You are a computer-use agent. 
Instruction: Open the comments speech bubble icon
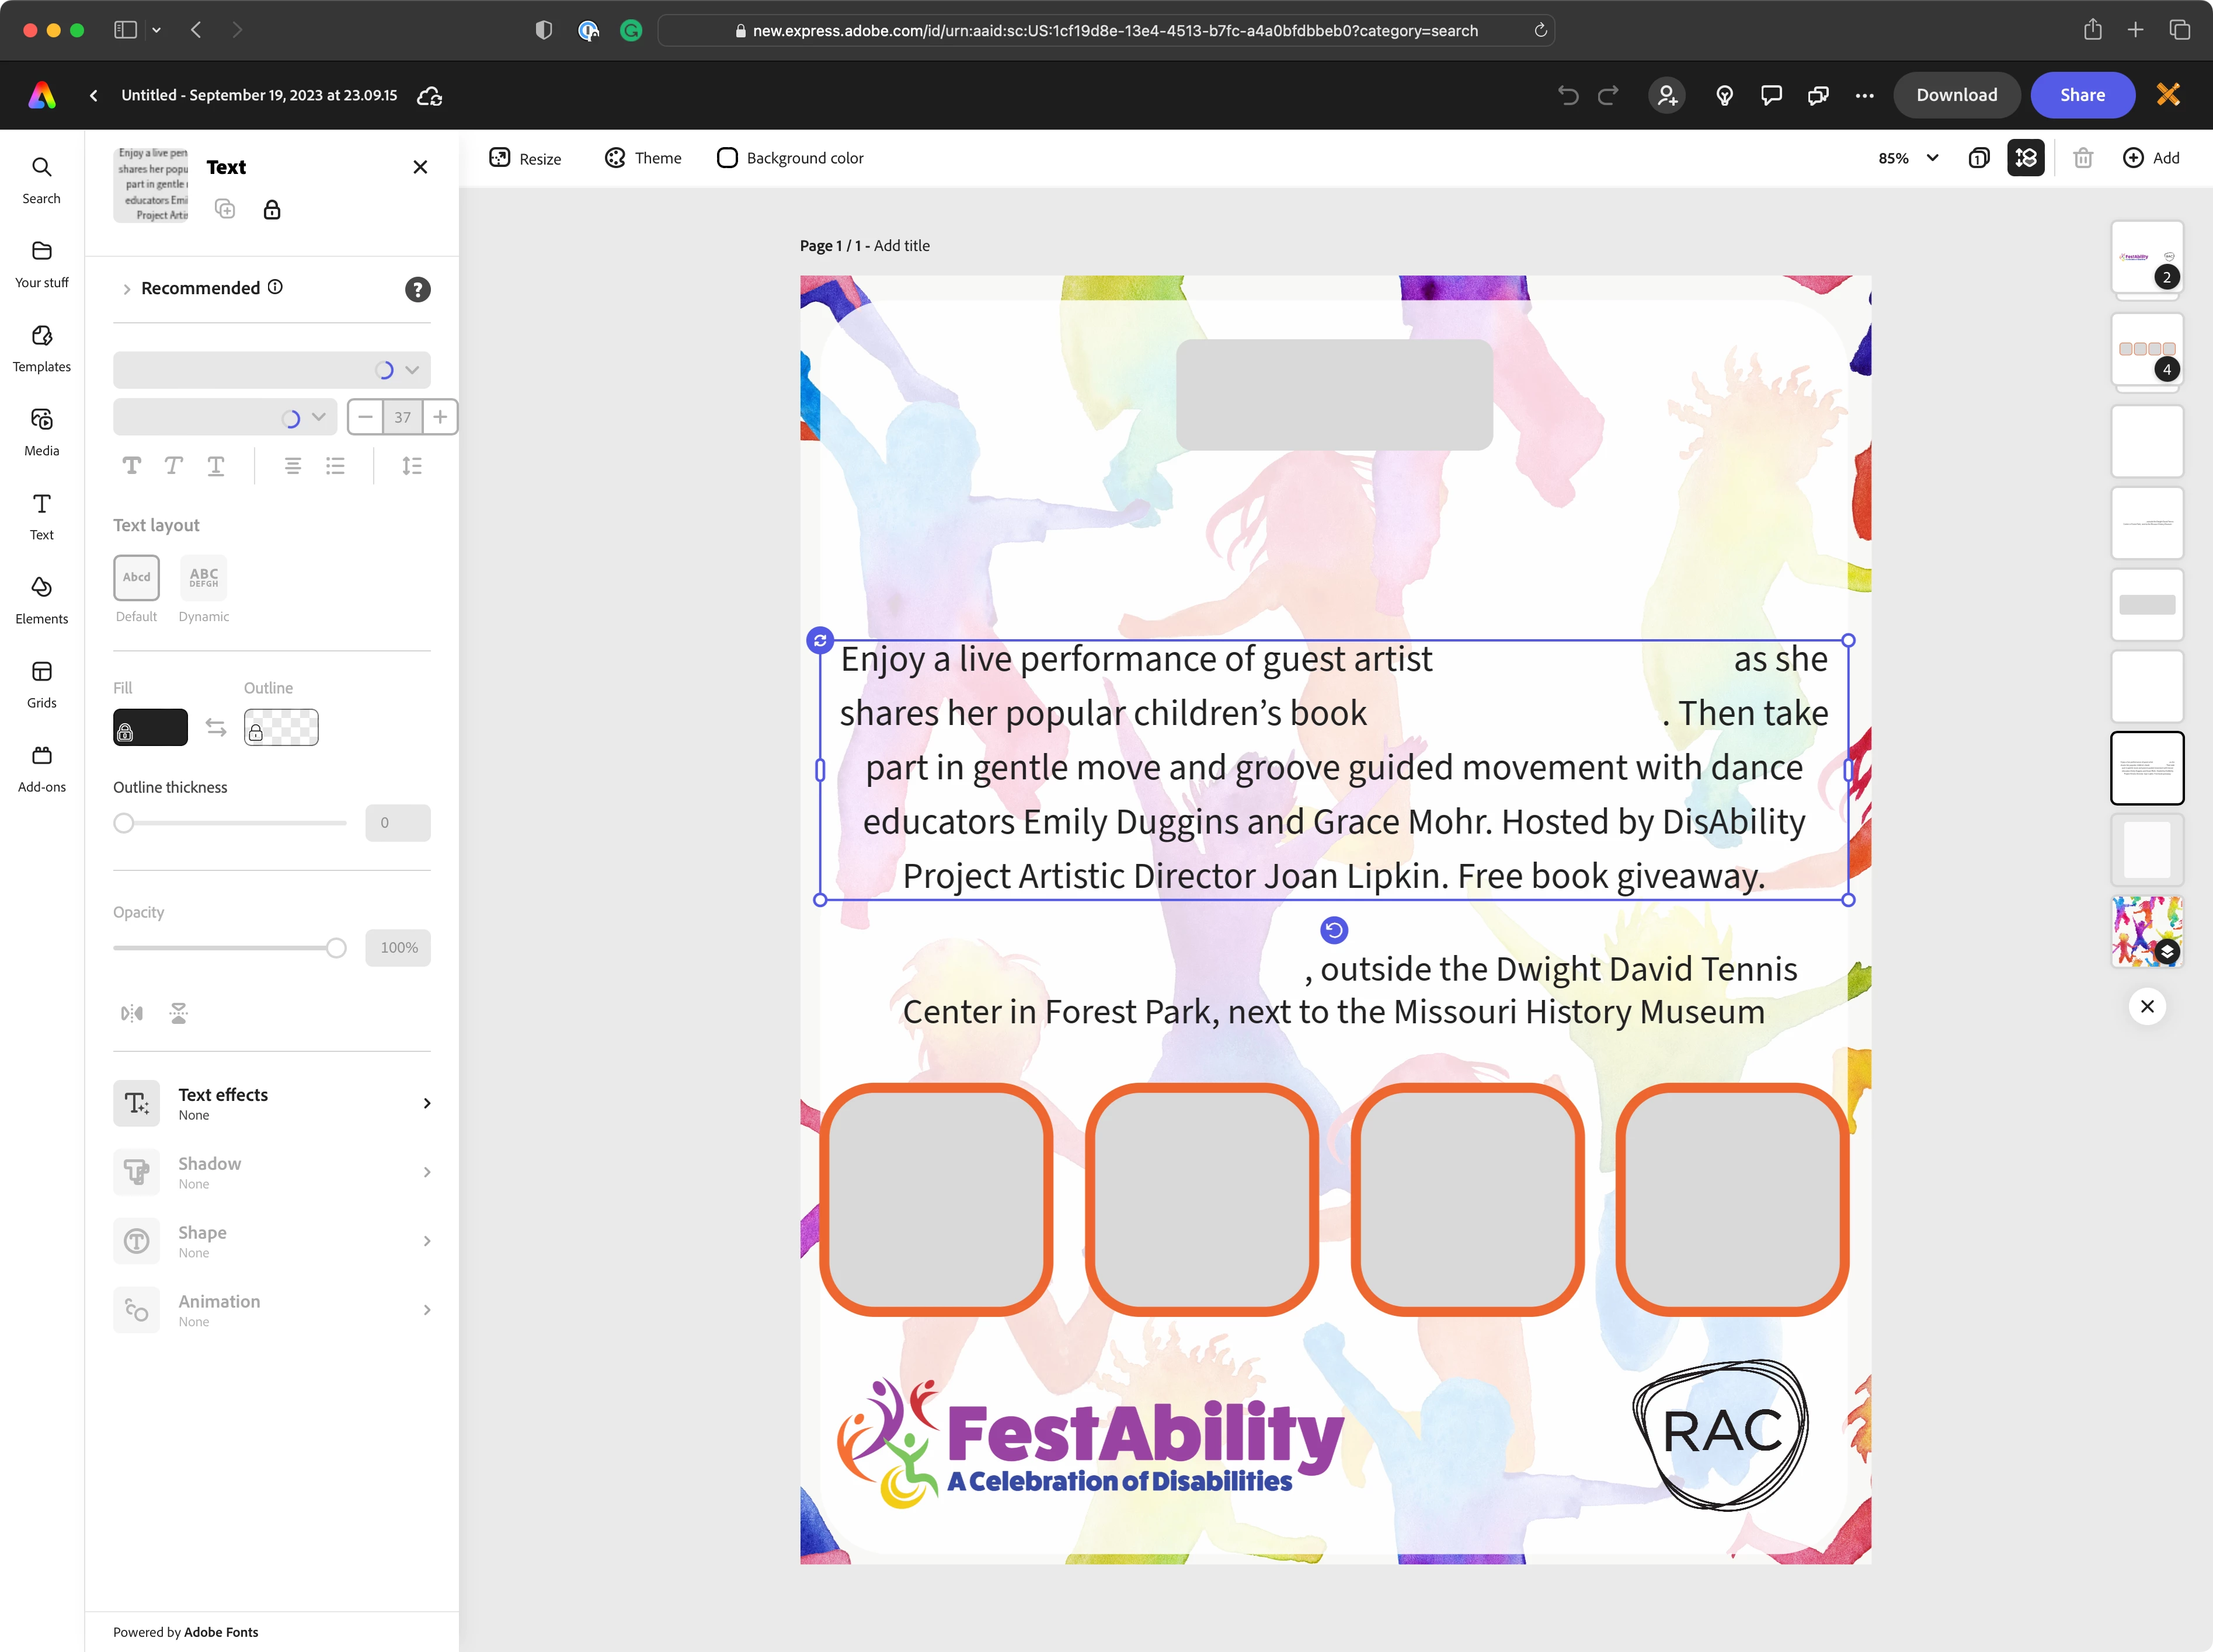(1771, 95)
